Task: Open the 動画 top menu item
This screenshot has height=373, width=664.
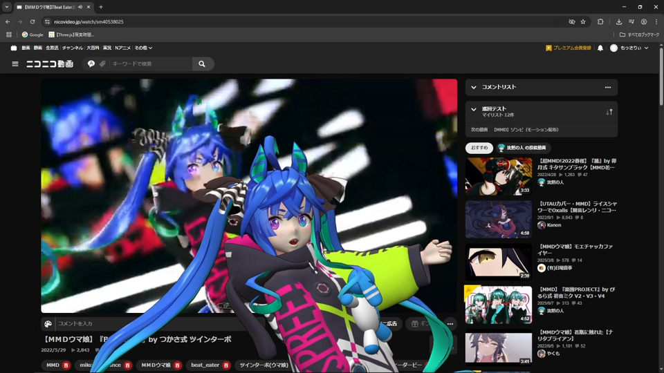Action: coord(26,48)
